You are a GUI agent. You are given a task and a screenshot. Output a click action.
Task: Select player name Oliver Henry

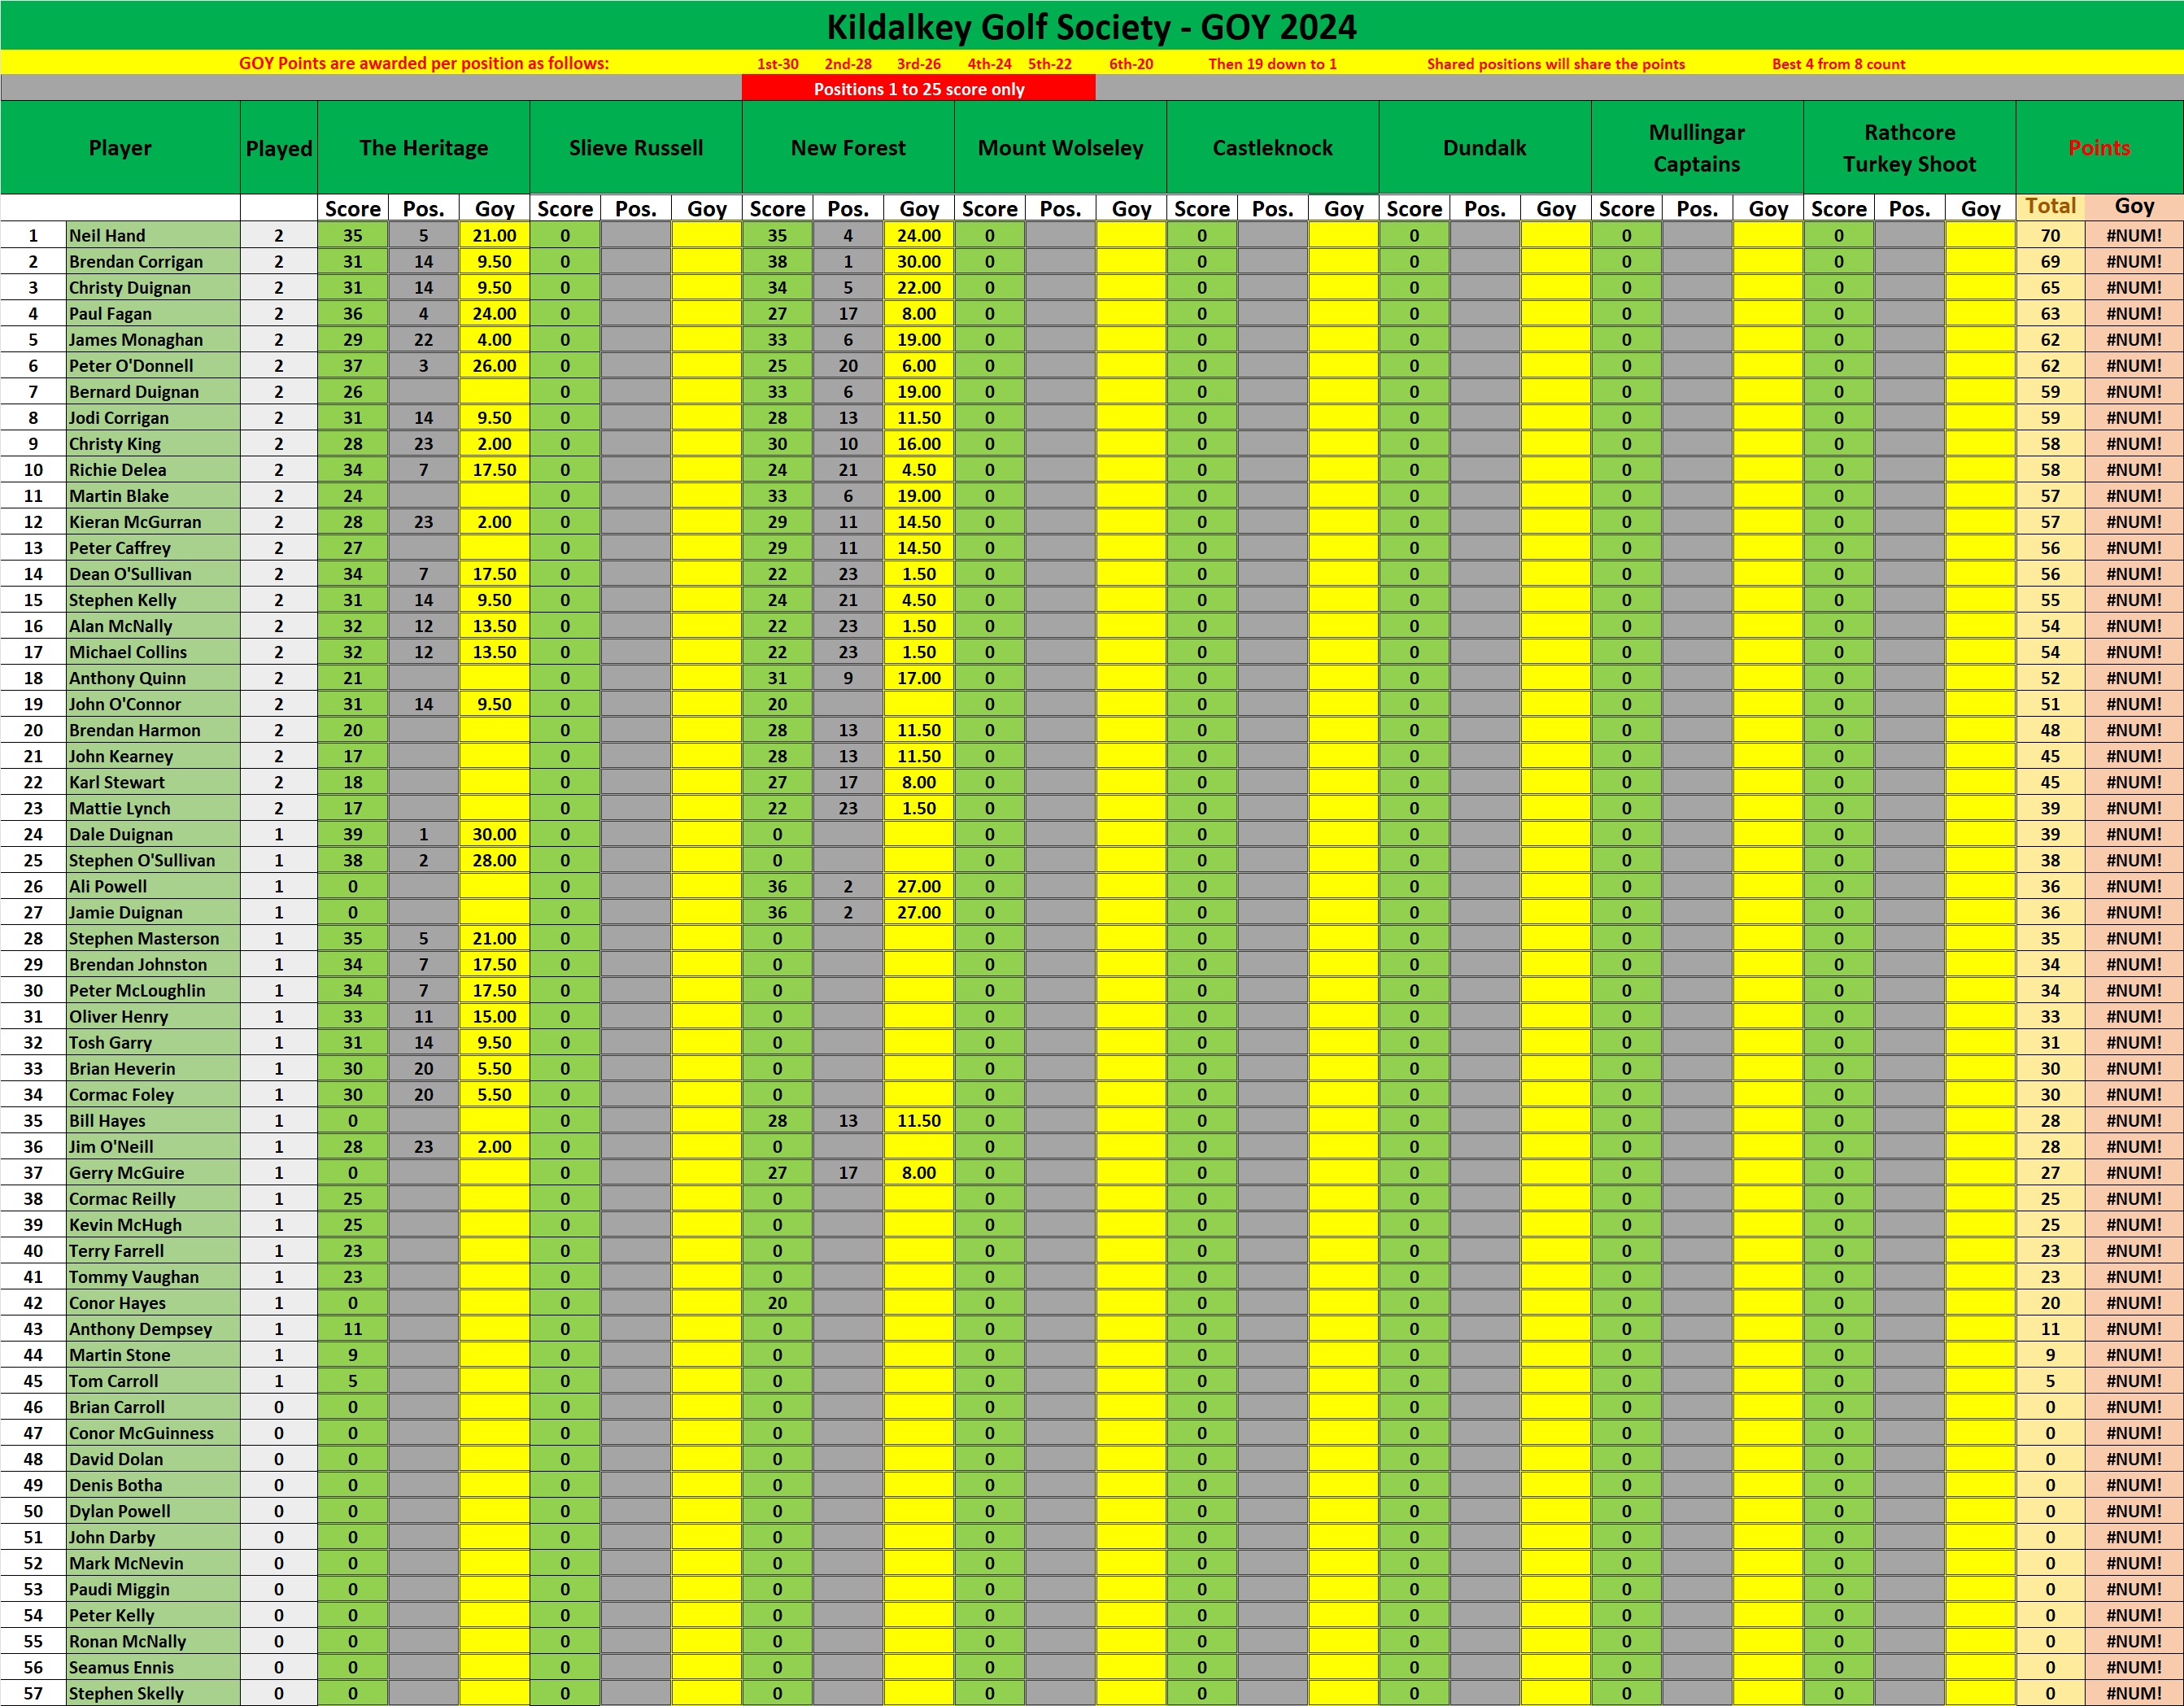click(153, 1016)
